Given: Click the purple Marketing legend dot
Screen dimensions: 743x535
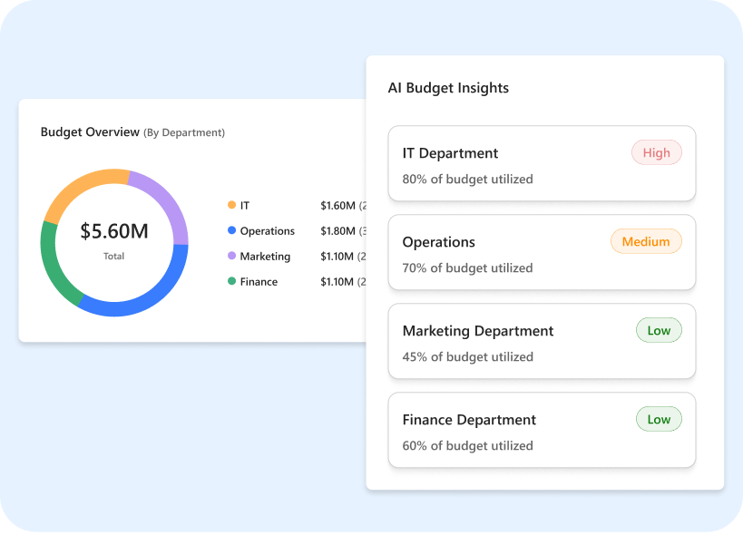Looking at the screenshot, I should (231, 256).
